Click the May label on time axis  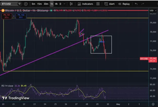click(118, 104)
